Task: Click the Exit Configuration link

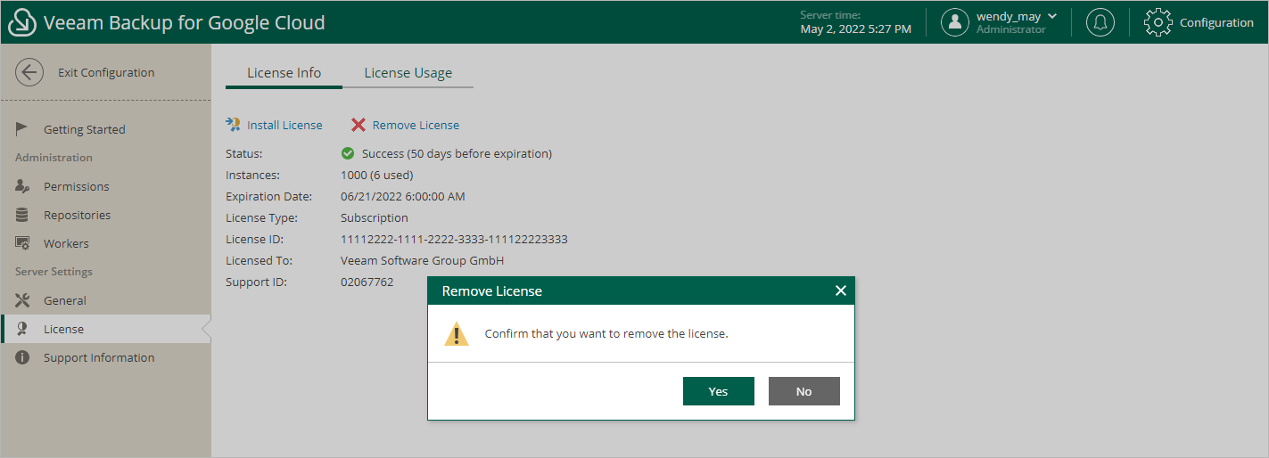Action: [106, 72]
